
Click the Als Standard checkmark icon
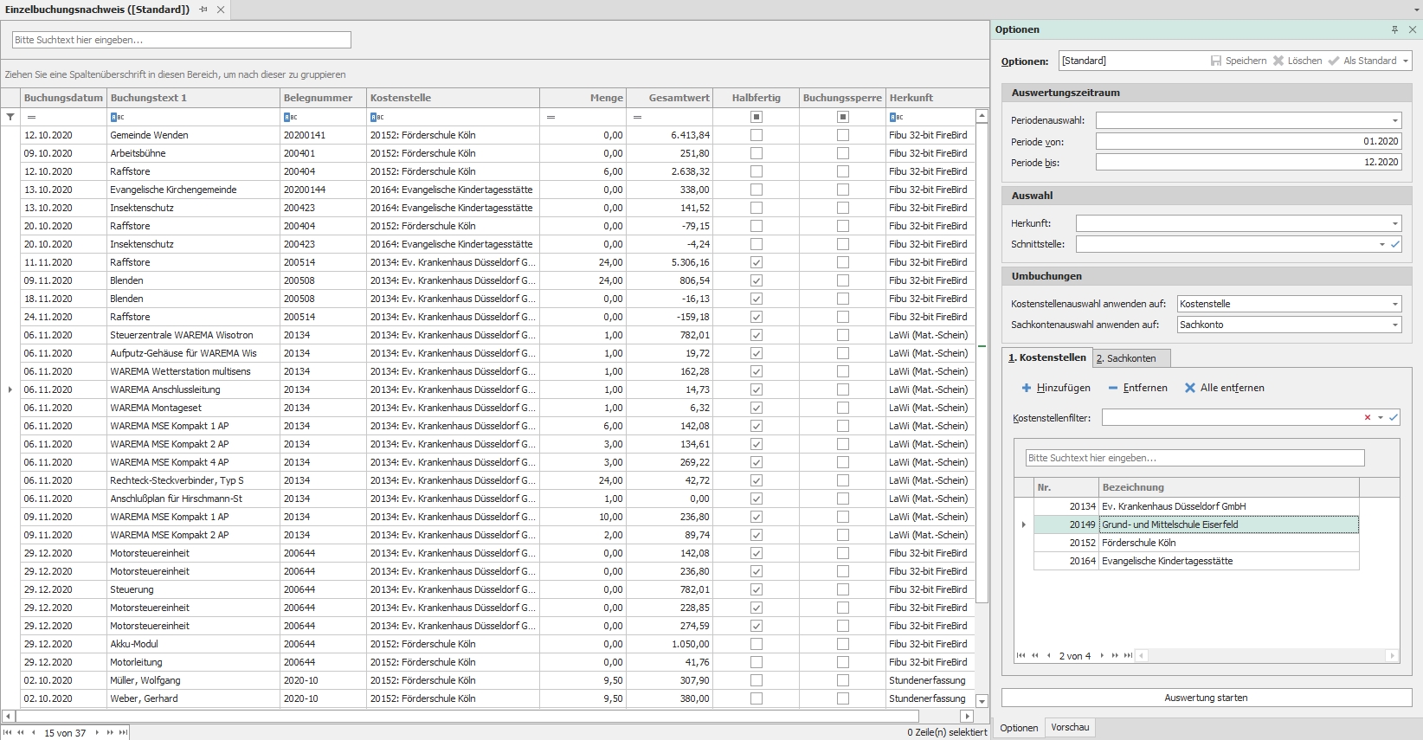point(1334,61)
